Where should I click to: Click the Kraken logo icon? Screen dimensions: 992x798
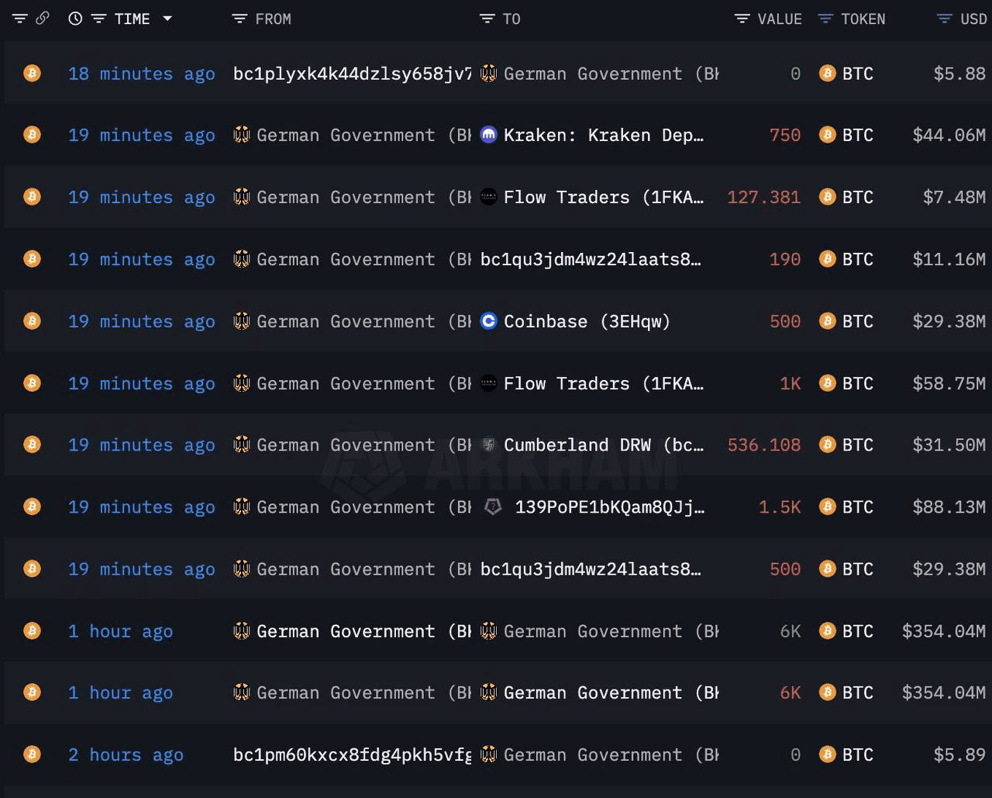tap(488, 135)
